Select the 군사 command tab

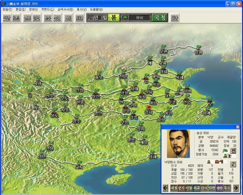[x=181, y=188]
